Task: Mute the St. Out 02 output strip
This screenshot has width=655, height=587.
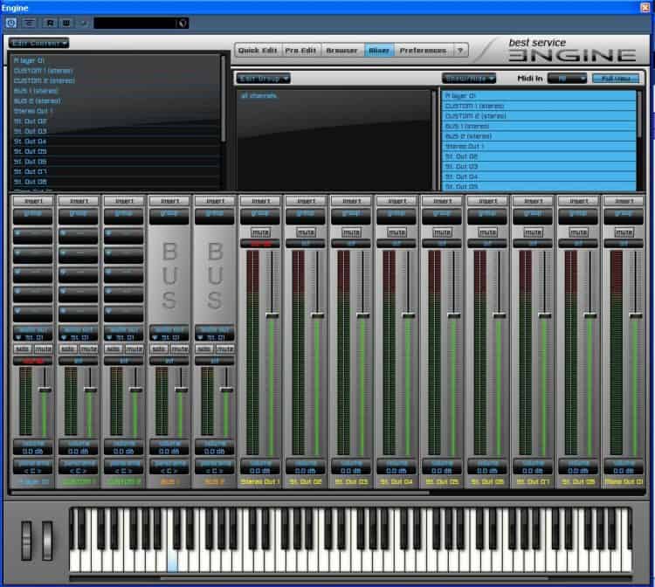Action: coord(306,231)
